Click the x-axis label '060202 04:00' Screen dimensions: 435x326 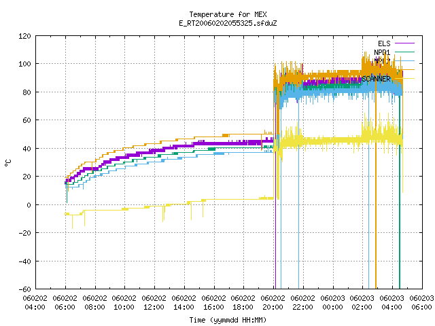click(35, 303)
